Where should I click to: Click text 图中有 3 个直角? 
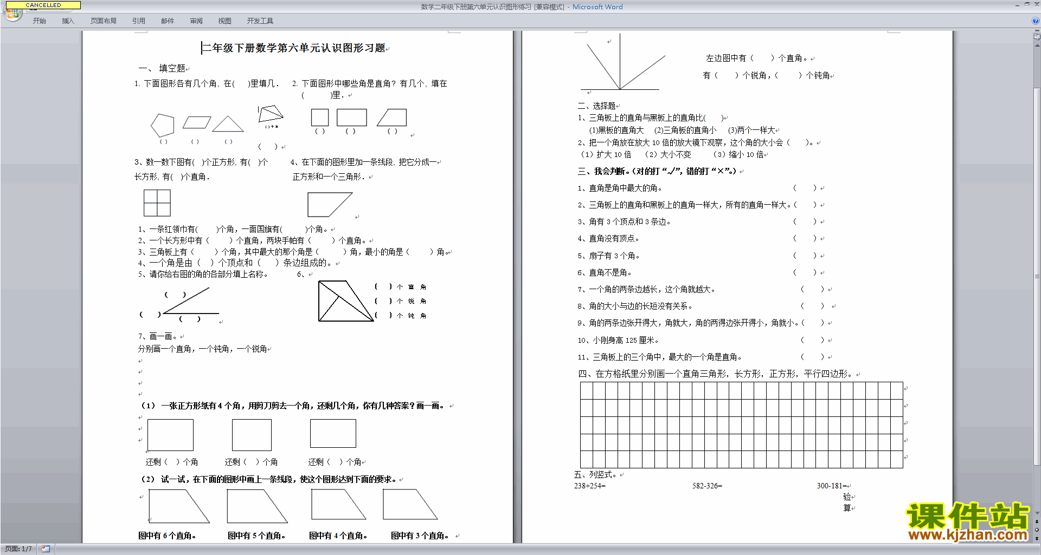tap(420, 536)
